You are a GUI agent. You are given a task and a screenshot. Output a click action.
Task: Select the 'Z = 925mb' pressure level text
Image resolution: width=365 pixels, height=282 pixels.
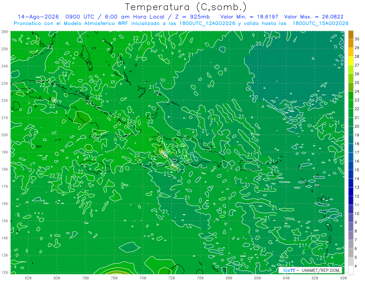pos(193,17)
